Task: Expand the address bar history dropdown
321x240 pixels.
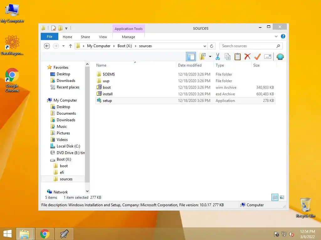Action: point(204,46)
